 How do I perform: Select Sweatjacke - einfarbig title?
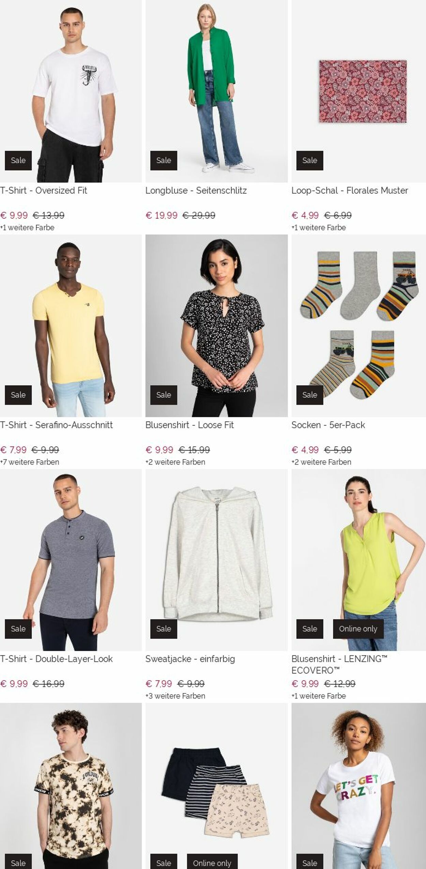click(x=190, y=659)
